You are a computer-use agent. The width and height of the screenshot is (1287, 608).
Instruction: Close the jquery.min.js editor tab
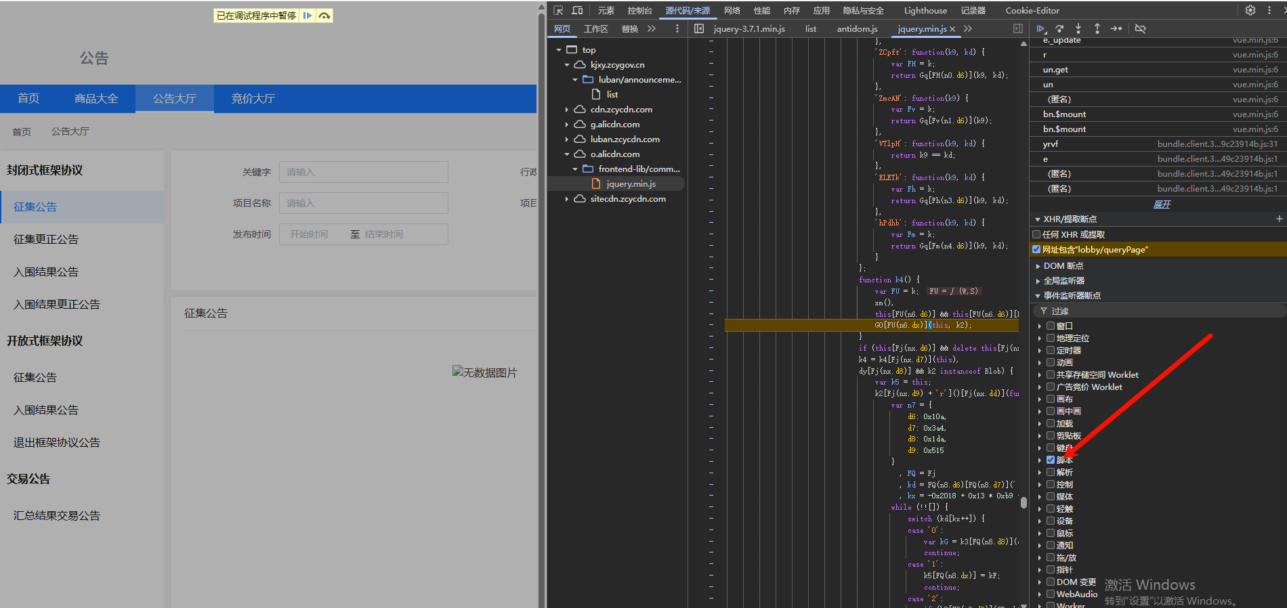coord(952,29)
